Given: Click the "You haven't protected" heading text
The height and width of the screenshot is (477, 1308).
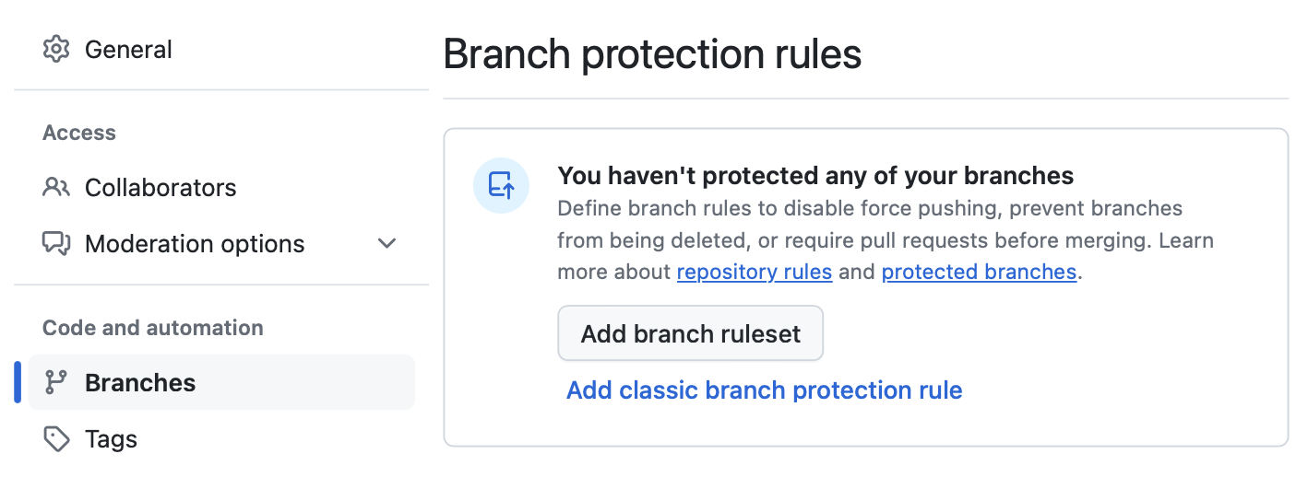Looking at the screenshot, I should pyautogui.click(x=815, y=176).
